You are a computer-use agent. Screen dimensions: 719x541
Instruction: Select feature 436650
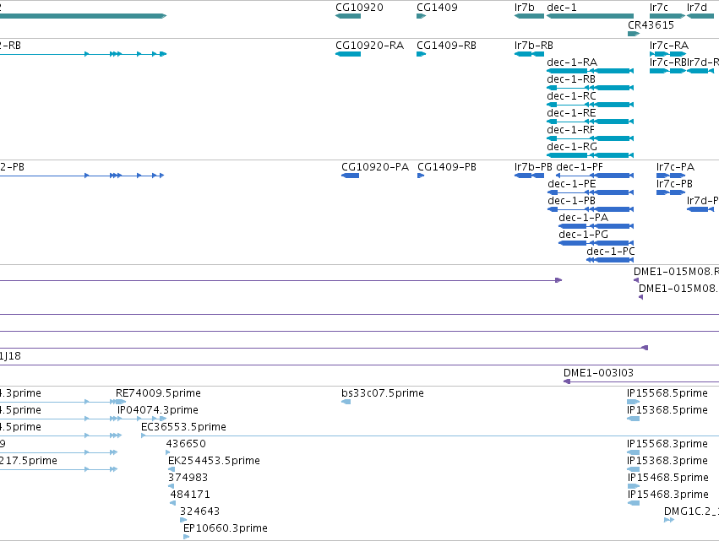click(168, 452)
